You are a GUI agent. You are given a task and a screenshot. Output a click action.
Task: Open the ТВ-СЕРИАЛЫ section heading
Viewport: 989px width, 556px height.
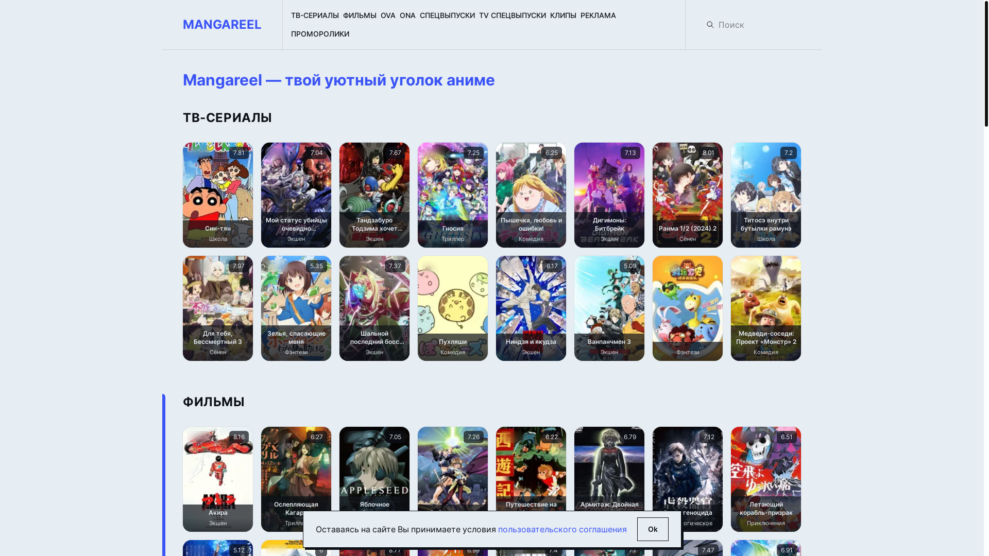[227, 117]
